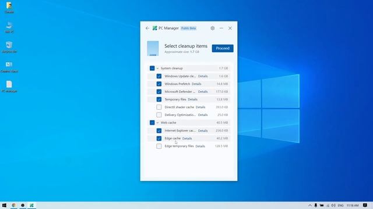Check Edge temporary files checkbox
The width and height of the screenshot is (373, 209).
coord(159,146)
